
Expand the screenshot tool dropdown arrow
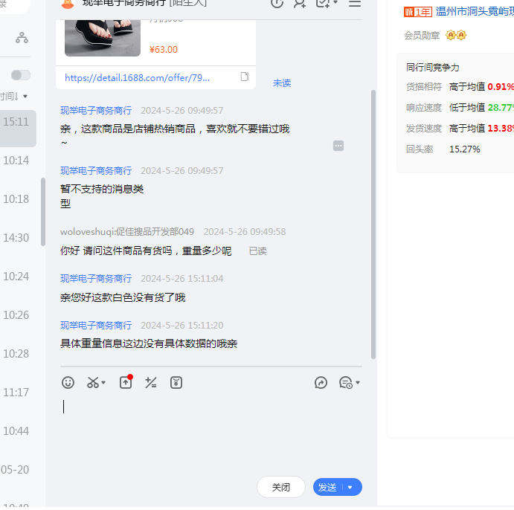click(x=103, y=384)
